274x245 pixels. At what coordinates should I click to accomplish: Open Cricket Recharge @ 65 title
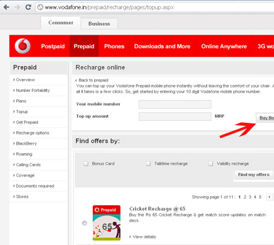(x=157, y=209)
